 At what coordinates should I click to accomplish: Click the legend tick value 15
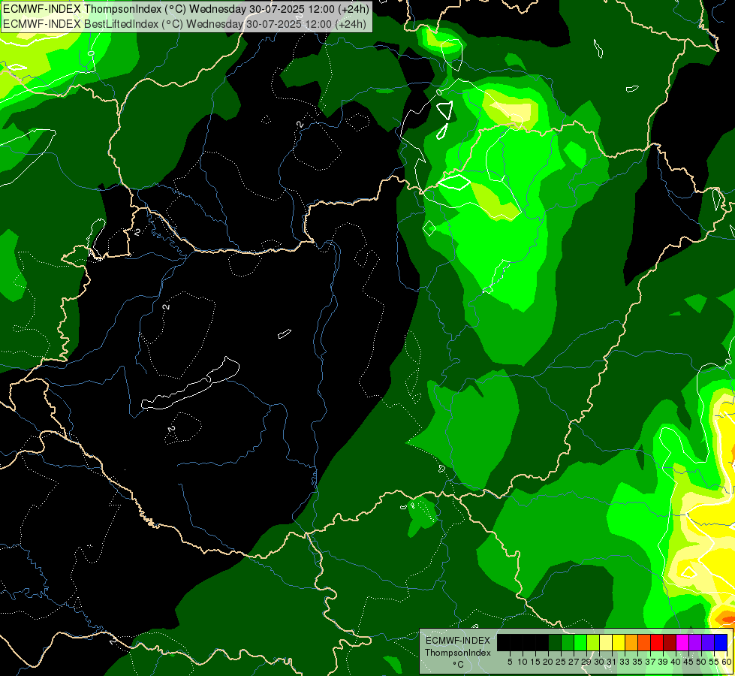(x=535, y=662)
